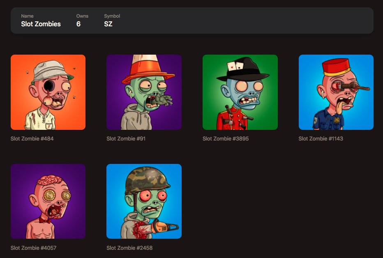The image size is (383, 258).
Task: Open Slot Zombie #1143 bellhop image
Action: [336, 92]
